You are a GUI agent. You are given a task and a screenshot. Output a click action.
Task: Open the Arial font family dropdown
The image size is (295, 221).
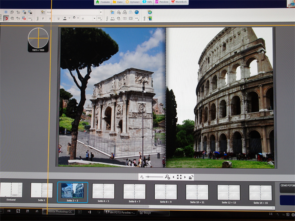[101, 12]
